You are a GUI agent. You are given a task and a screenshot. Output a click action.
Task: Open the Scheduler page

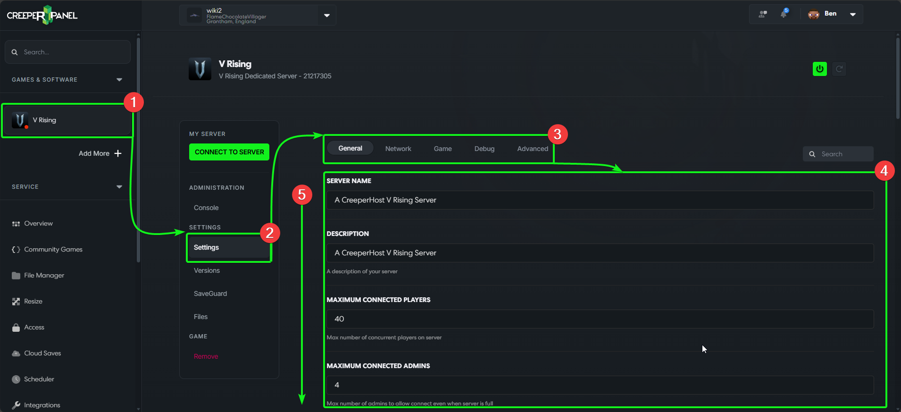point(39,379)
